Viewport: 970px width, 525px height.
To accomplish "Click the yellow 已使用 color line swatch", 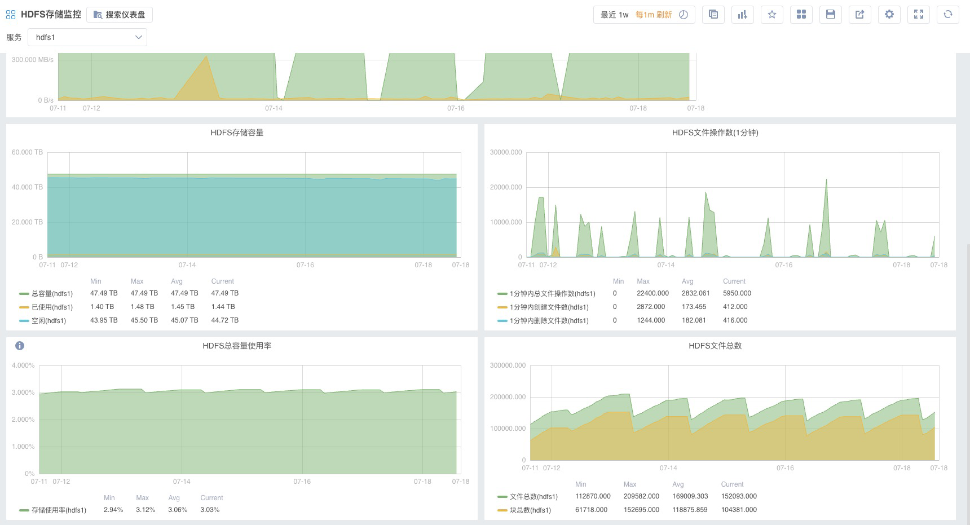I will pos(24,307).
